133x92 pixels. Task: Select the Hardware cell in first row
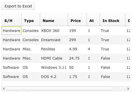(12, 31)
